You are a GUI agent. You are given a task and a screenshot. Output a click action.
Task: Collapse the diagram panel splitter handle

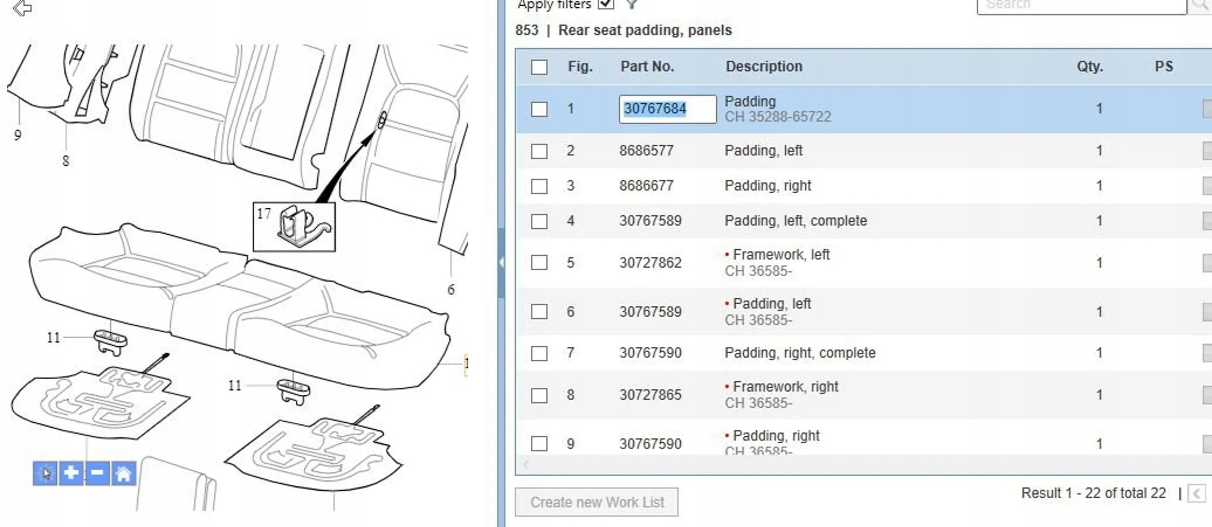(501, 263)
